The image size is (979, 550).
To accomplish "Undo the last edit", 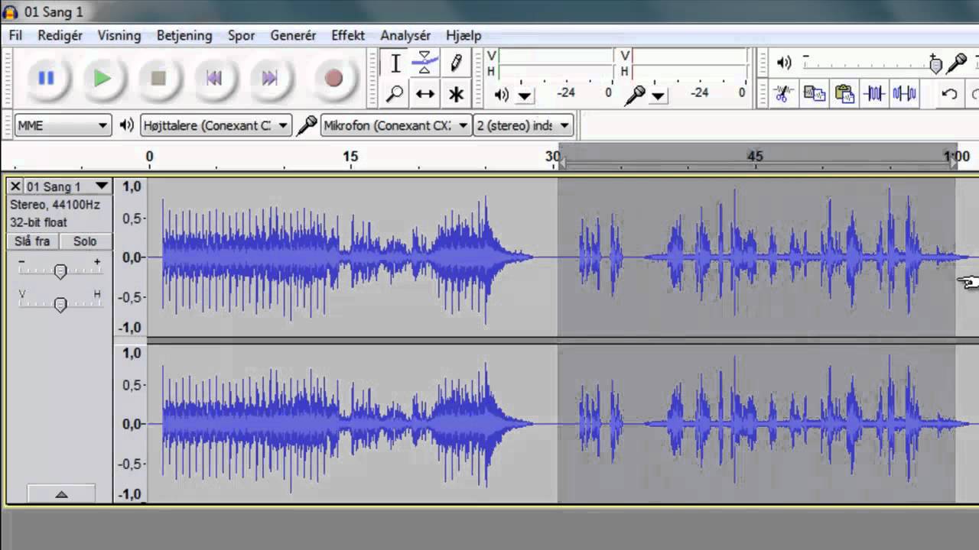I will tap(949, 94).
